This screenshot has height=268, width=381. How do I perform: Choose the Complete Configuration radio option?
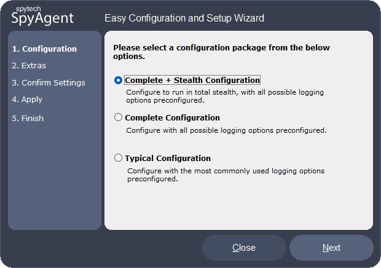(118, 117)
